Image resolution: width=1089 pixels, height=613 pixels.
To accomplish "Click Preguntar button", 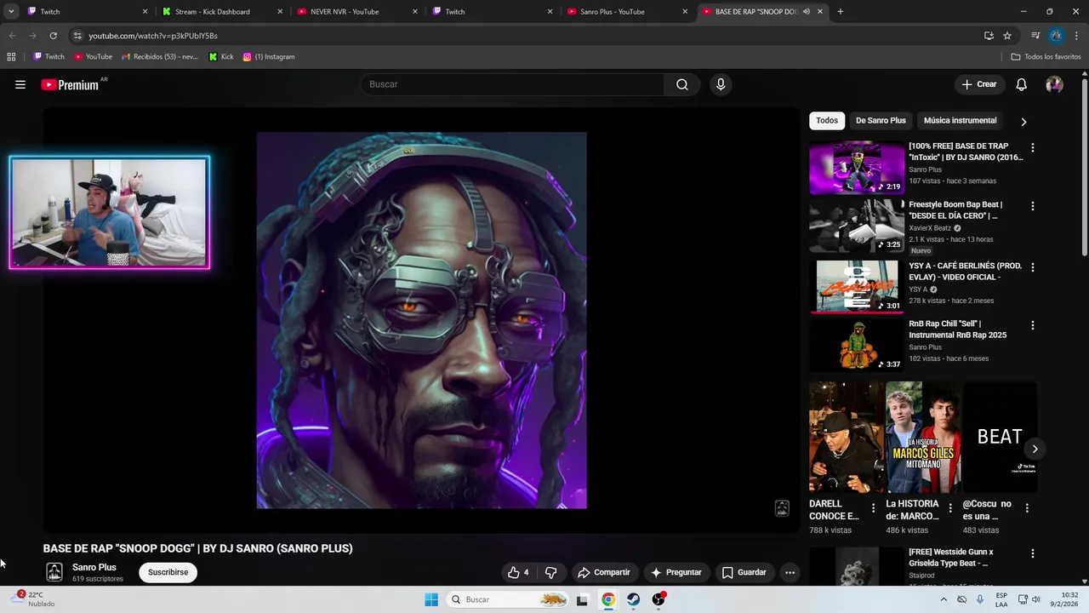I will pyautogui.click(x=676, y=572).
